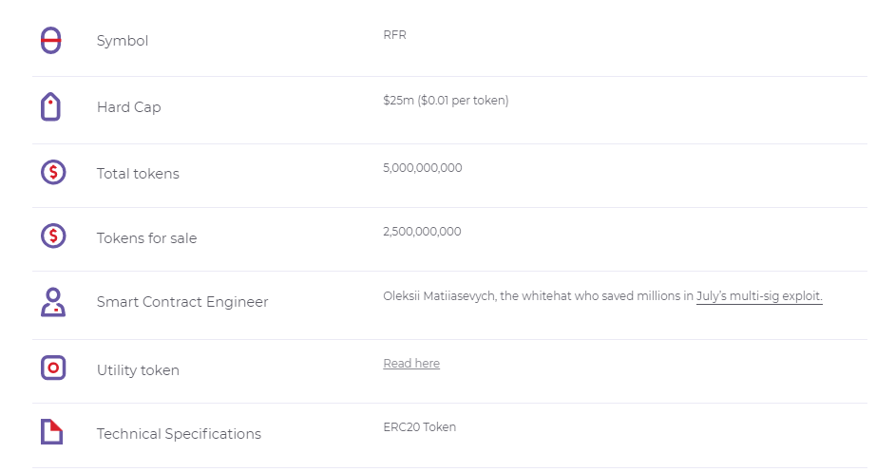Click the Smart Contract Engineer person icon

[x=53, y=302]
